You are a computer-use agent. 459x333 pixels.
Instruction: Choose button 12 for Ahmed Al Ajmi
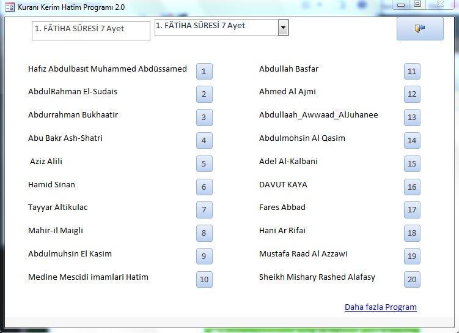pyautogui.click(x=412, y=94)
